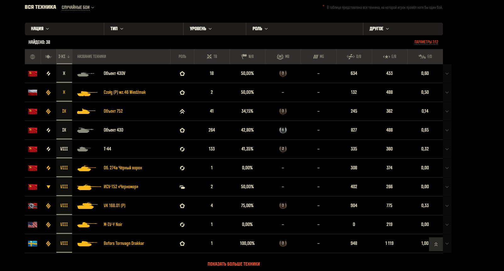Open the Другое filter dropdown
504x271 pixels.
379,29
